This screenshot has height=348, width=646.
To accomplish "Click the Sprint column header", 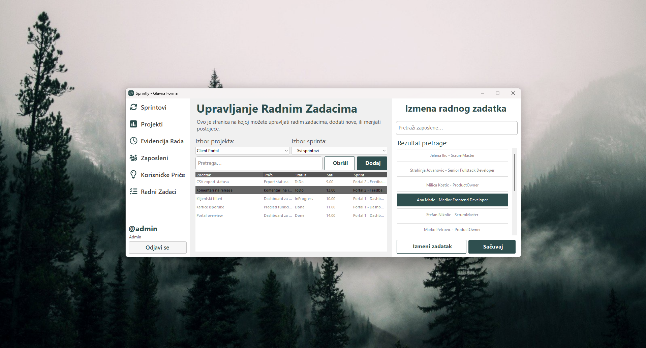I will (370, 175).
